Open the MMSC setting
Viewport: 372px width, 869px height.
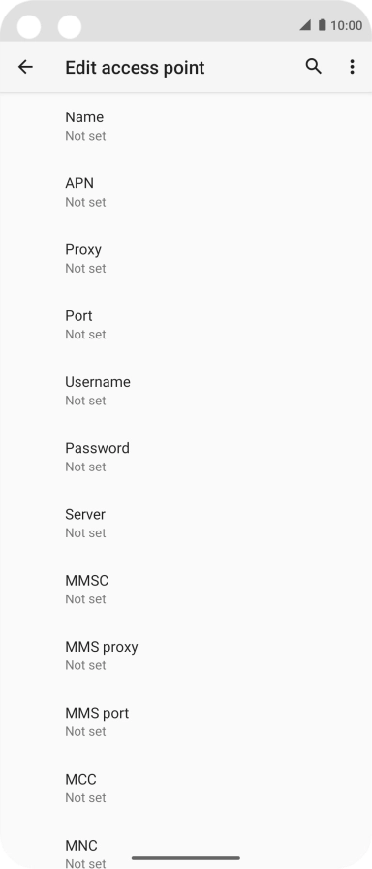186,590
